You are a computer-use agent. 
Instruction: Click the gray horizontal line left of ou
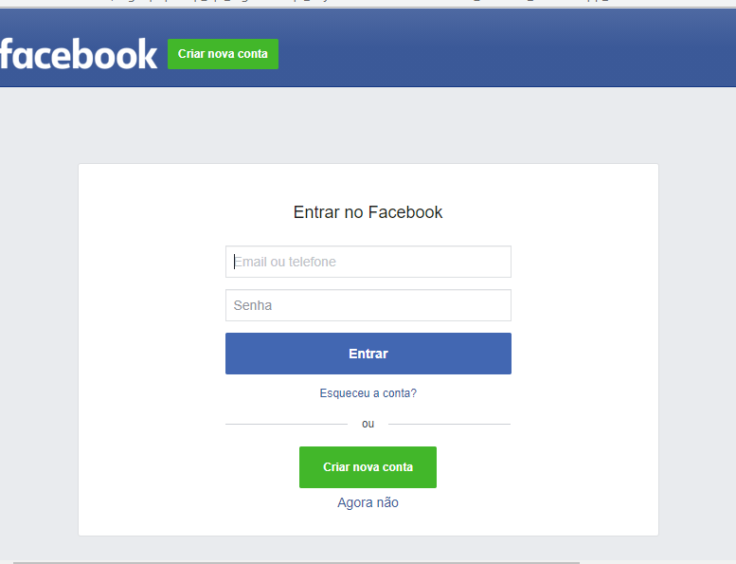click(x=286, y=424)
